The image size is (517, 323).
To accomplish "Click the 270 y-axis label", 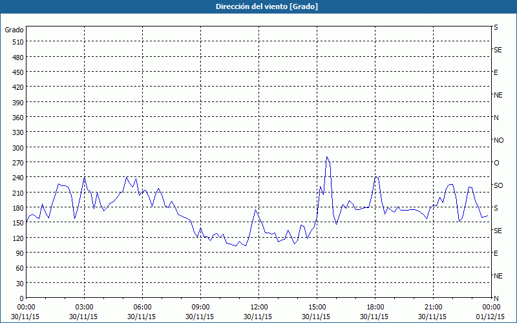I will tap(18, 163).
